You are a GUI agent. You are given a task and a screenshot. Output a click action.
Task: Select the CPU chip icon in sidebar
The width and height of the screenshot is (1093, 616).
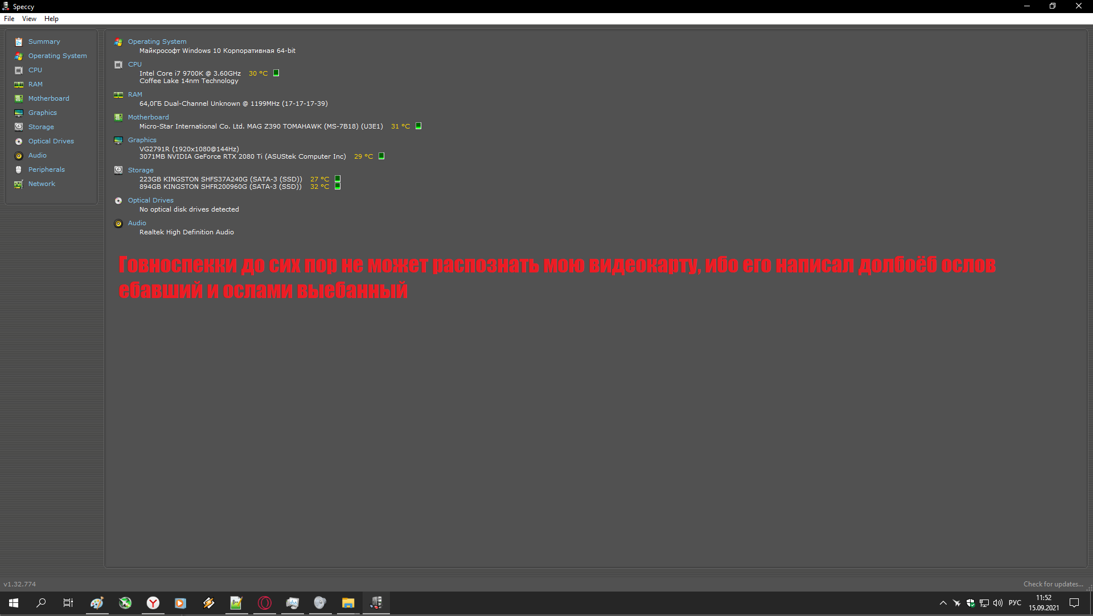point(19,70)
